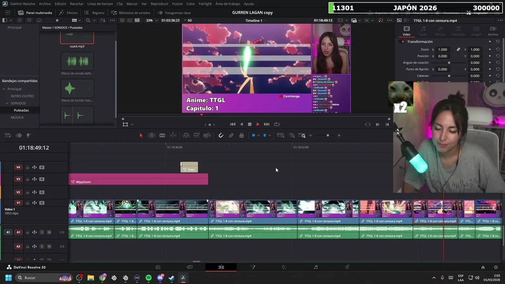Toggle Zoom link chain icon
This screenshot has height=284, width=505.
click(458, 49)
